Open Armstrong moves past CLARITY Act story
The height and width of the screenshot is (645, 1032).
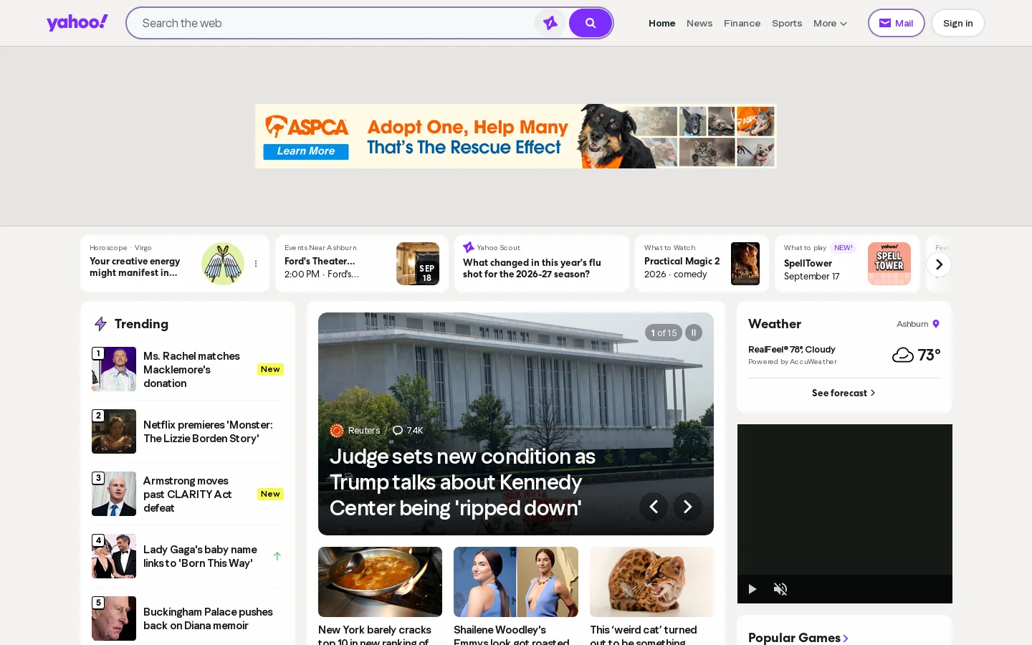(x=187, y=494)
